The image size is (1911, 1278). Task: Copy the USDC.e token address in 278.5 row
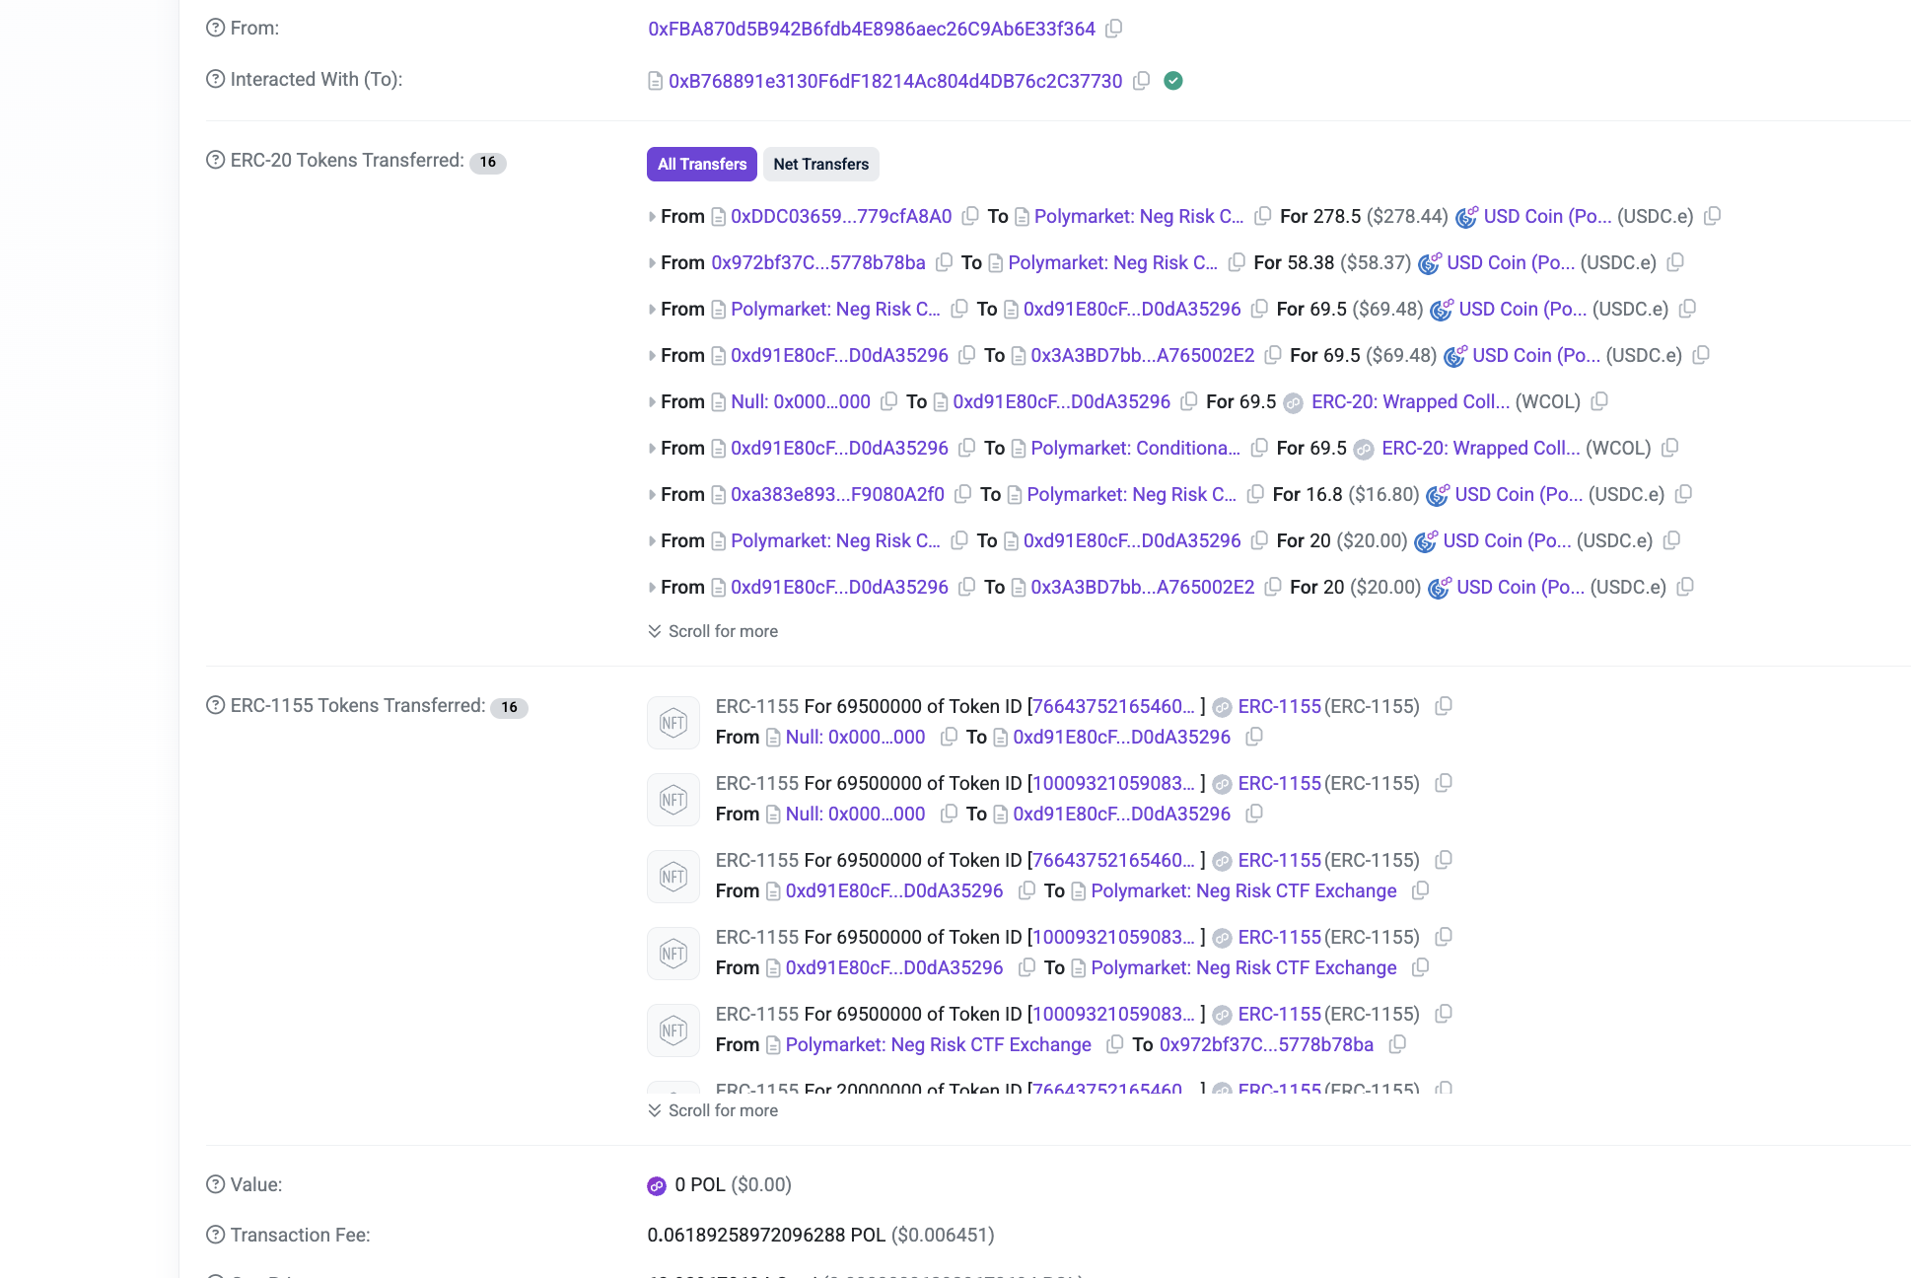click(x=1712, y=216)
